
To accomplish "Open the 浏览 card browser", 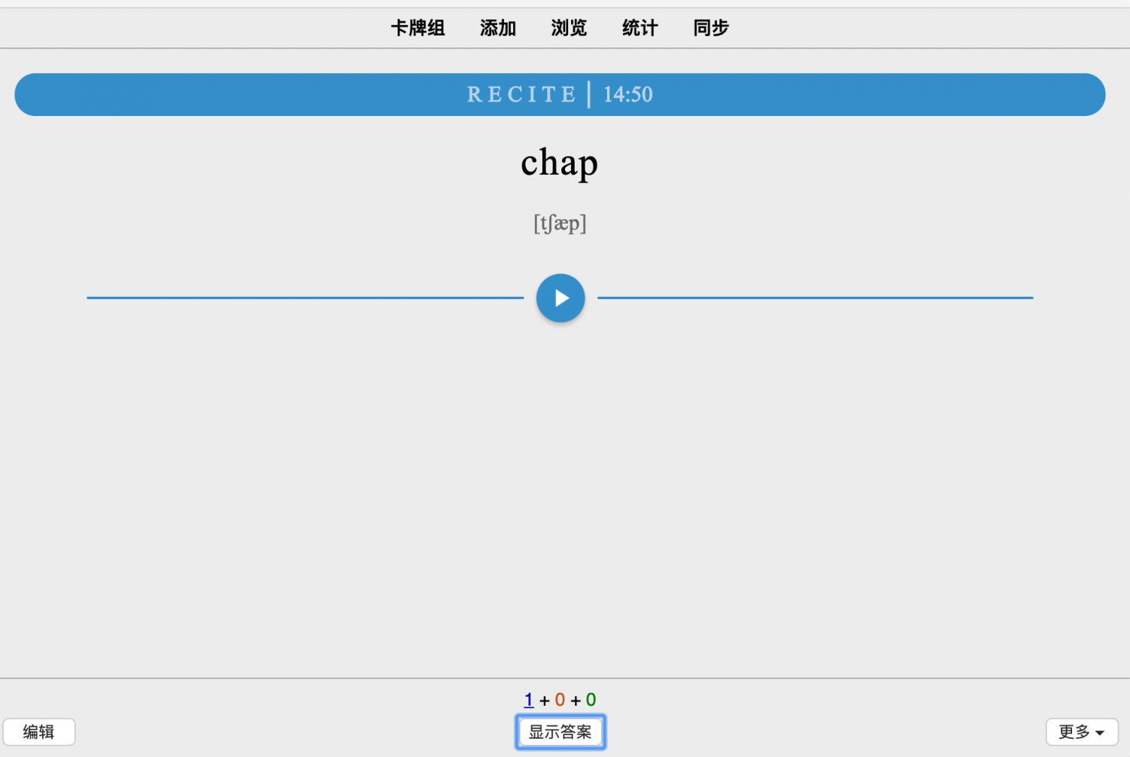I will tap(569, 29).
